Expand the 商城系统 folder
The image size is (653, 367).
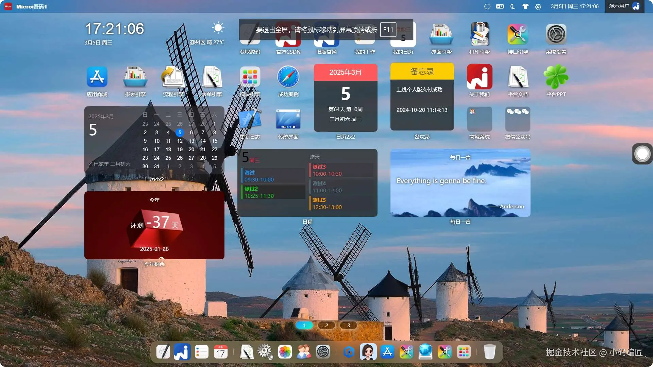click(480, 119)
